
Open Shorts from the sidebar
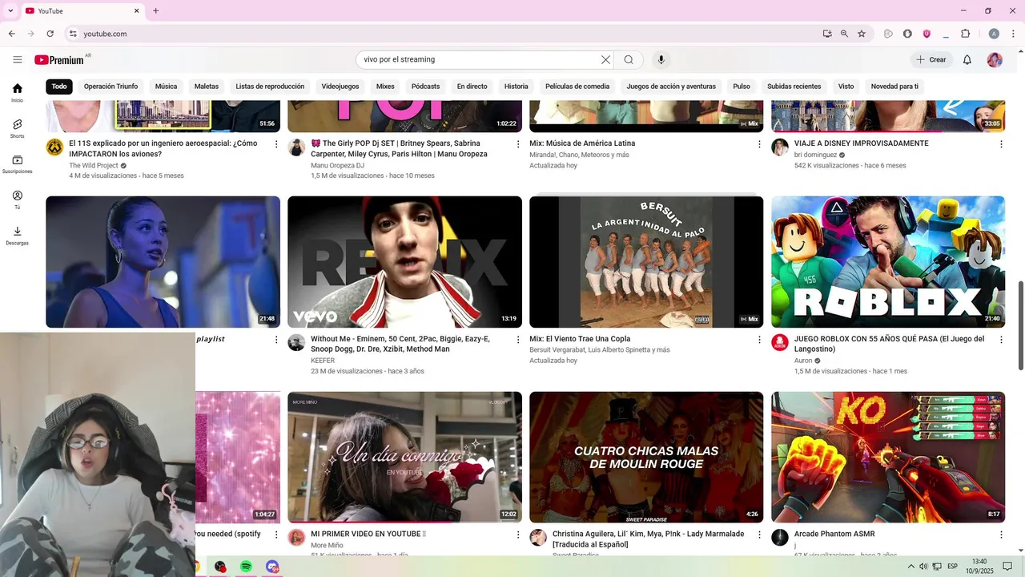tap(18, 128)
